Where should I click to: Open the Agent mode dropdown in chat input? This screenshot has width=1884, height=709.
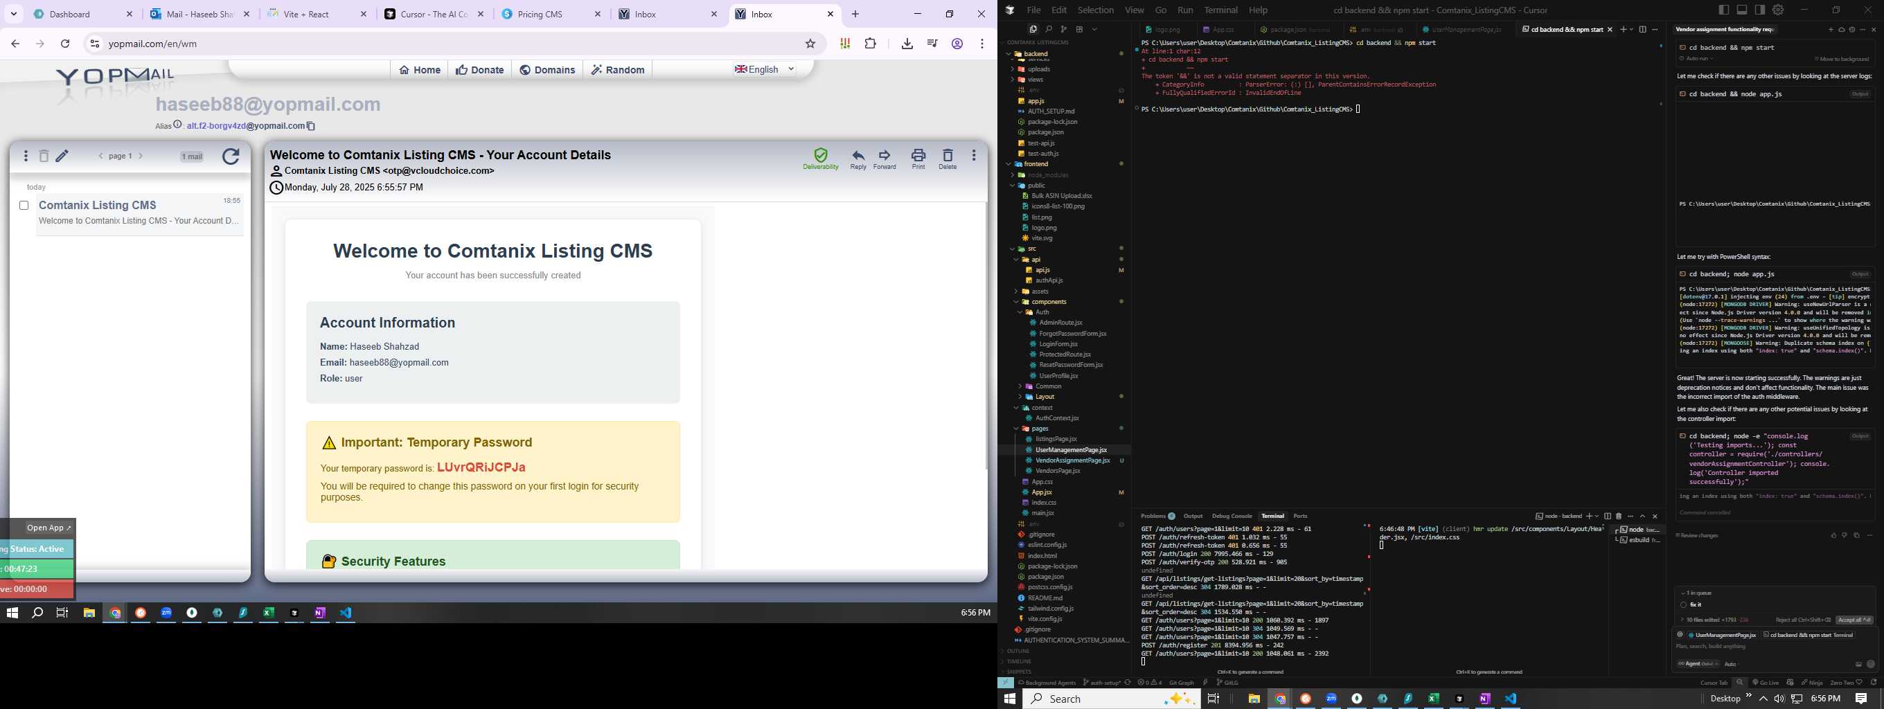point(1698,665)
